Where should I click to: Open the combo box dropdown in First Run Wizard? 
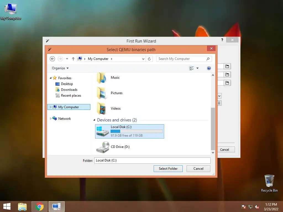219,96
